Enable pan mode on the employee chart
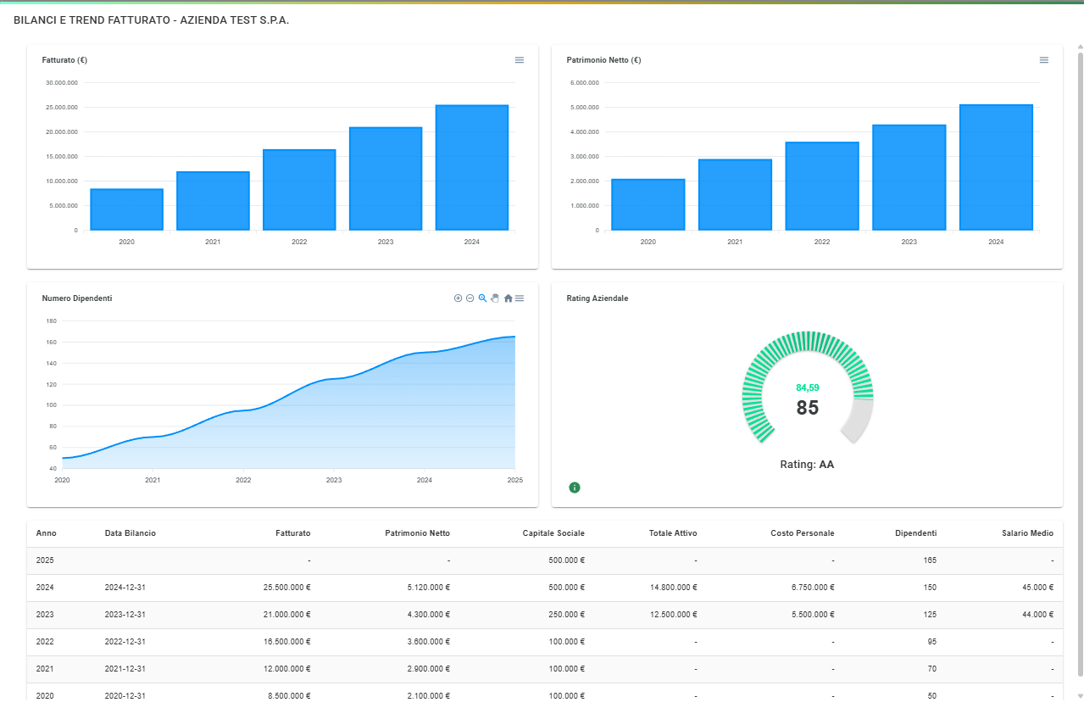The width and height of the screenshot is (1084, 708). coord(494,298)
